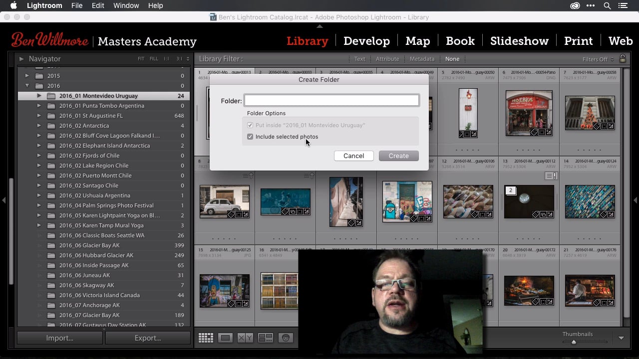The width and height of the screenshot is (639, 359).
Task: Set Navigator zoom to 1:1
Action: click(166, 59)
